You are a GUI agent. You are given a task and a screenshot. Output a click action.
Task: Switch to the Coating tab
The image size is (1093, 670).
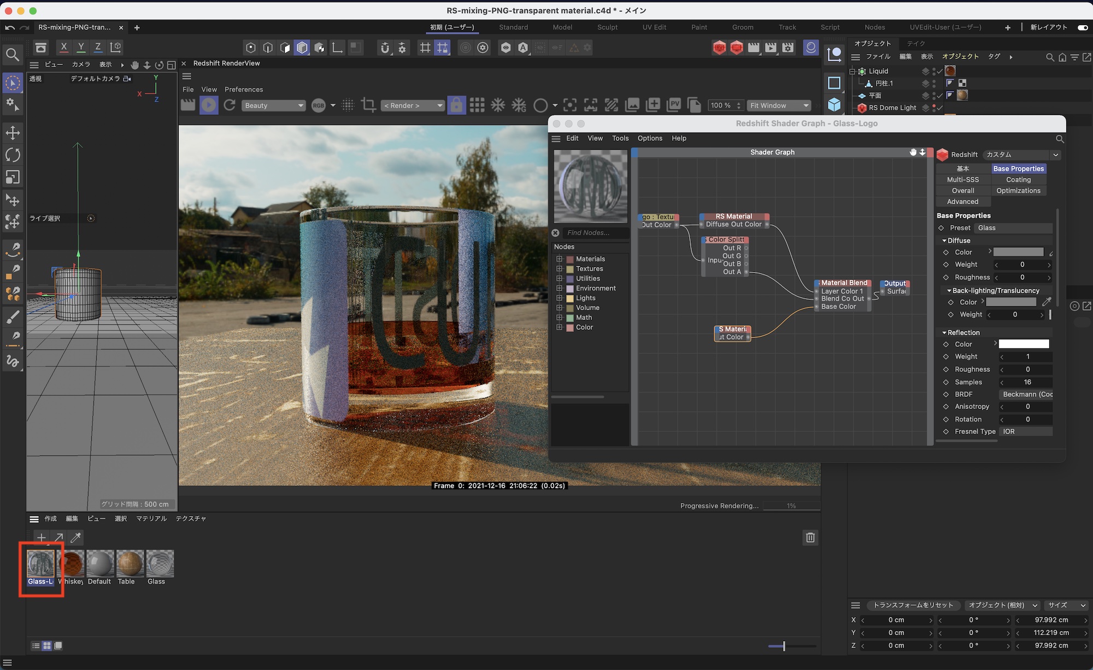click(1018, 180)
